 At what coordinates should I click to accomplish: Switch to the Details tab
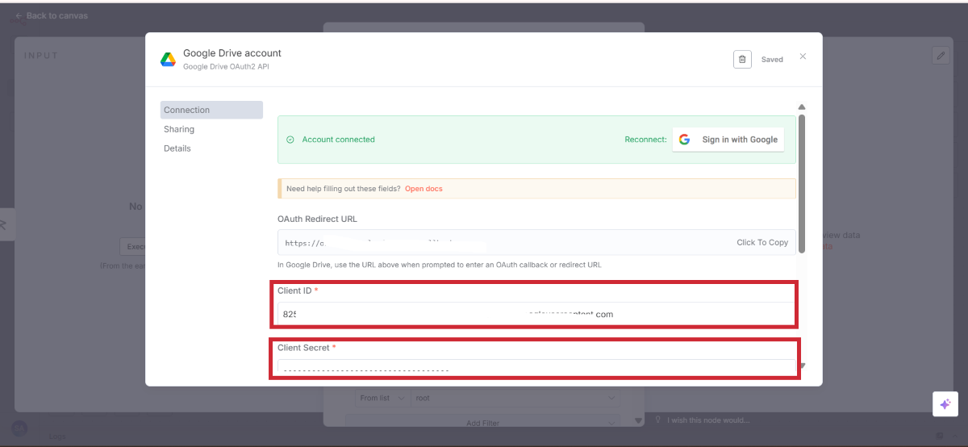177,148
